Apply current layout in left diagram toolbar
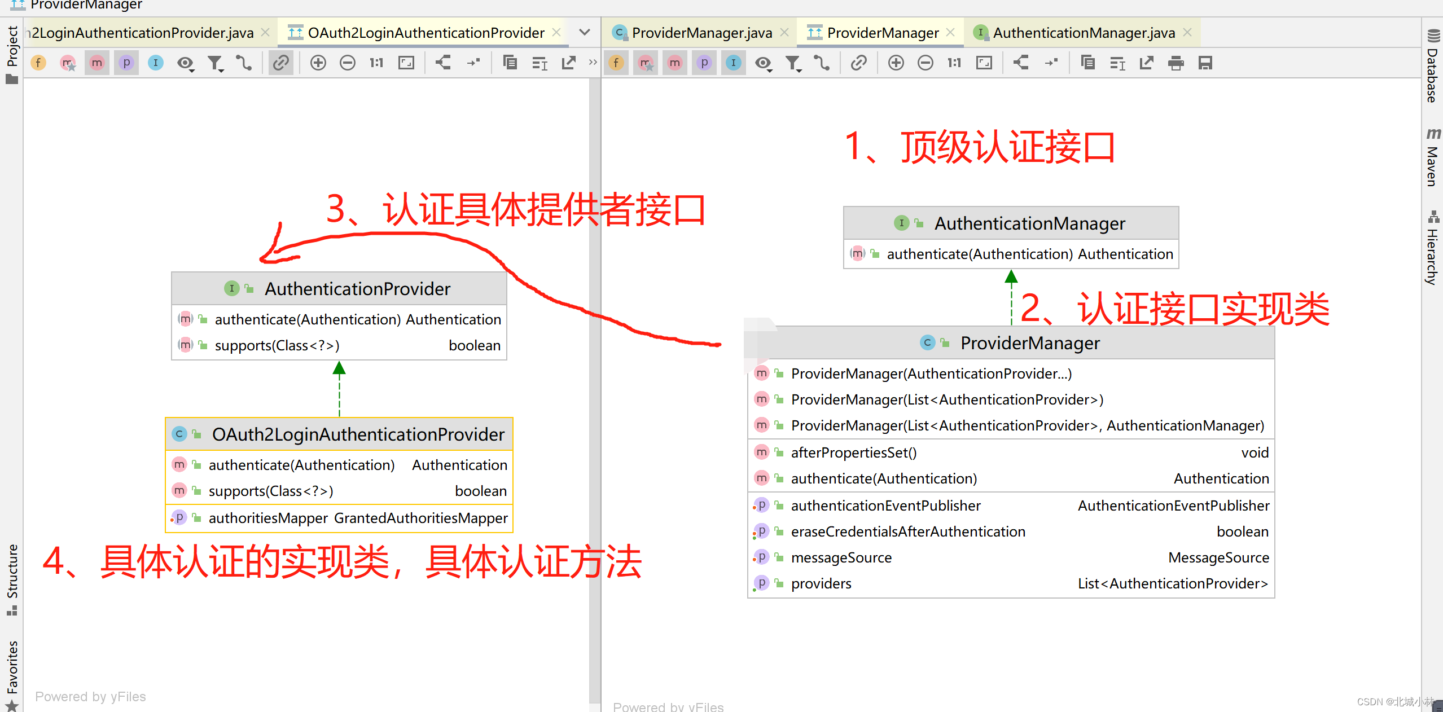1443x712 pixels. [x=444, y=63]
